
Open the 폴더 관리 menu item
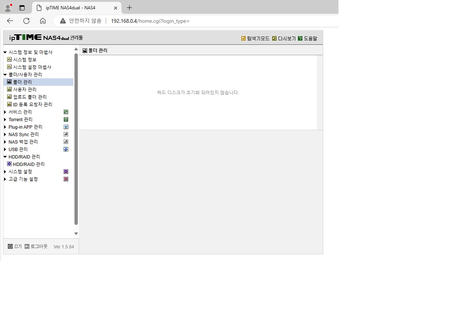pyautogui.click(x=22, y=82)
